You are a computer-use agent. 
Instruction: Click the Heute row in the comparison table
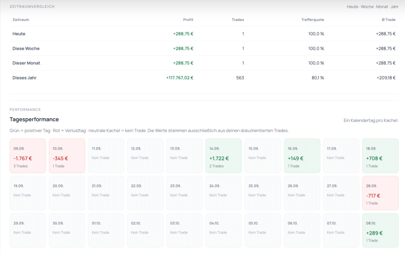pos(204,34)
